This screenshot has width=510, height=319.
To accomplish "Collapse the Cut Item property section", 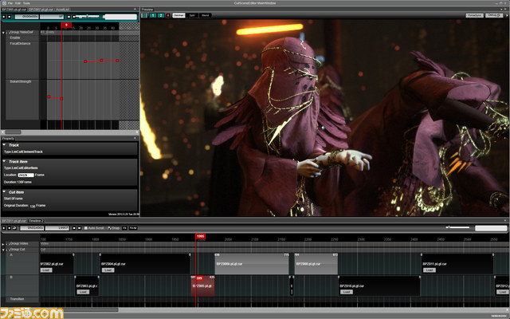I will 4,191.
